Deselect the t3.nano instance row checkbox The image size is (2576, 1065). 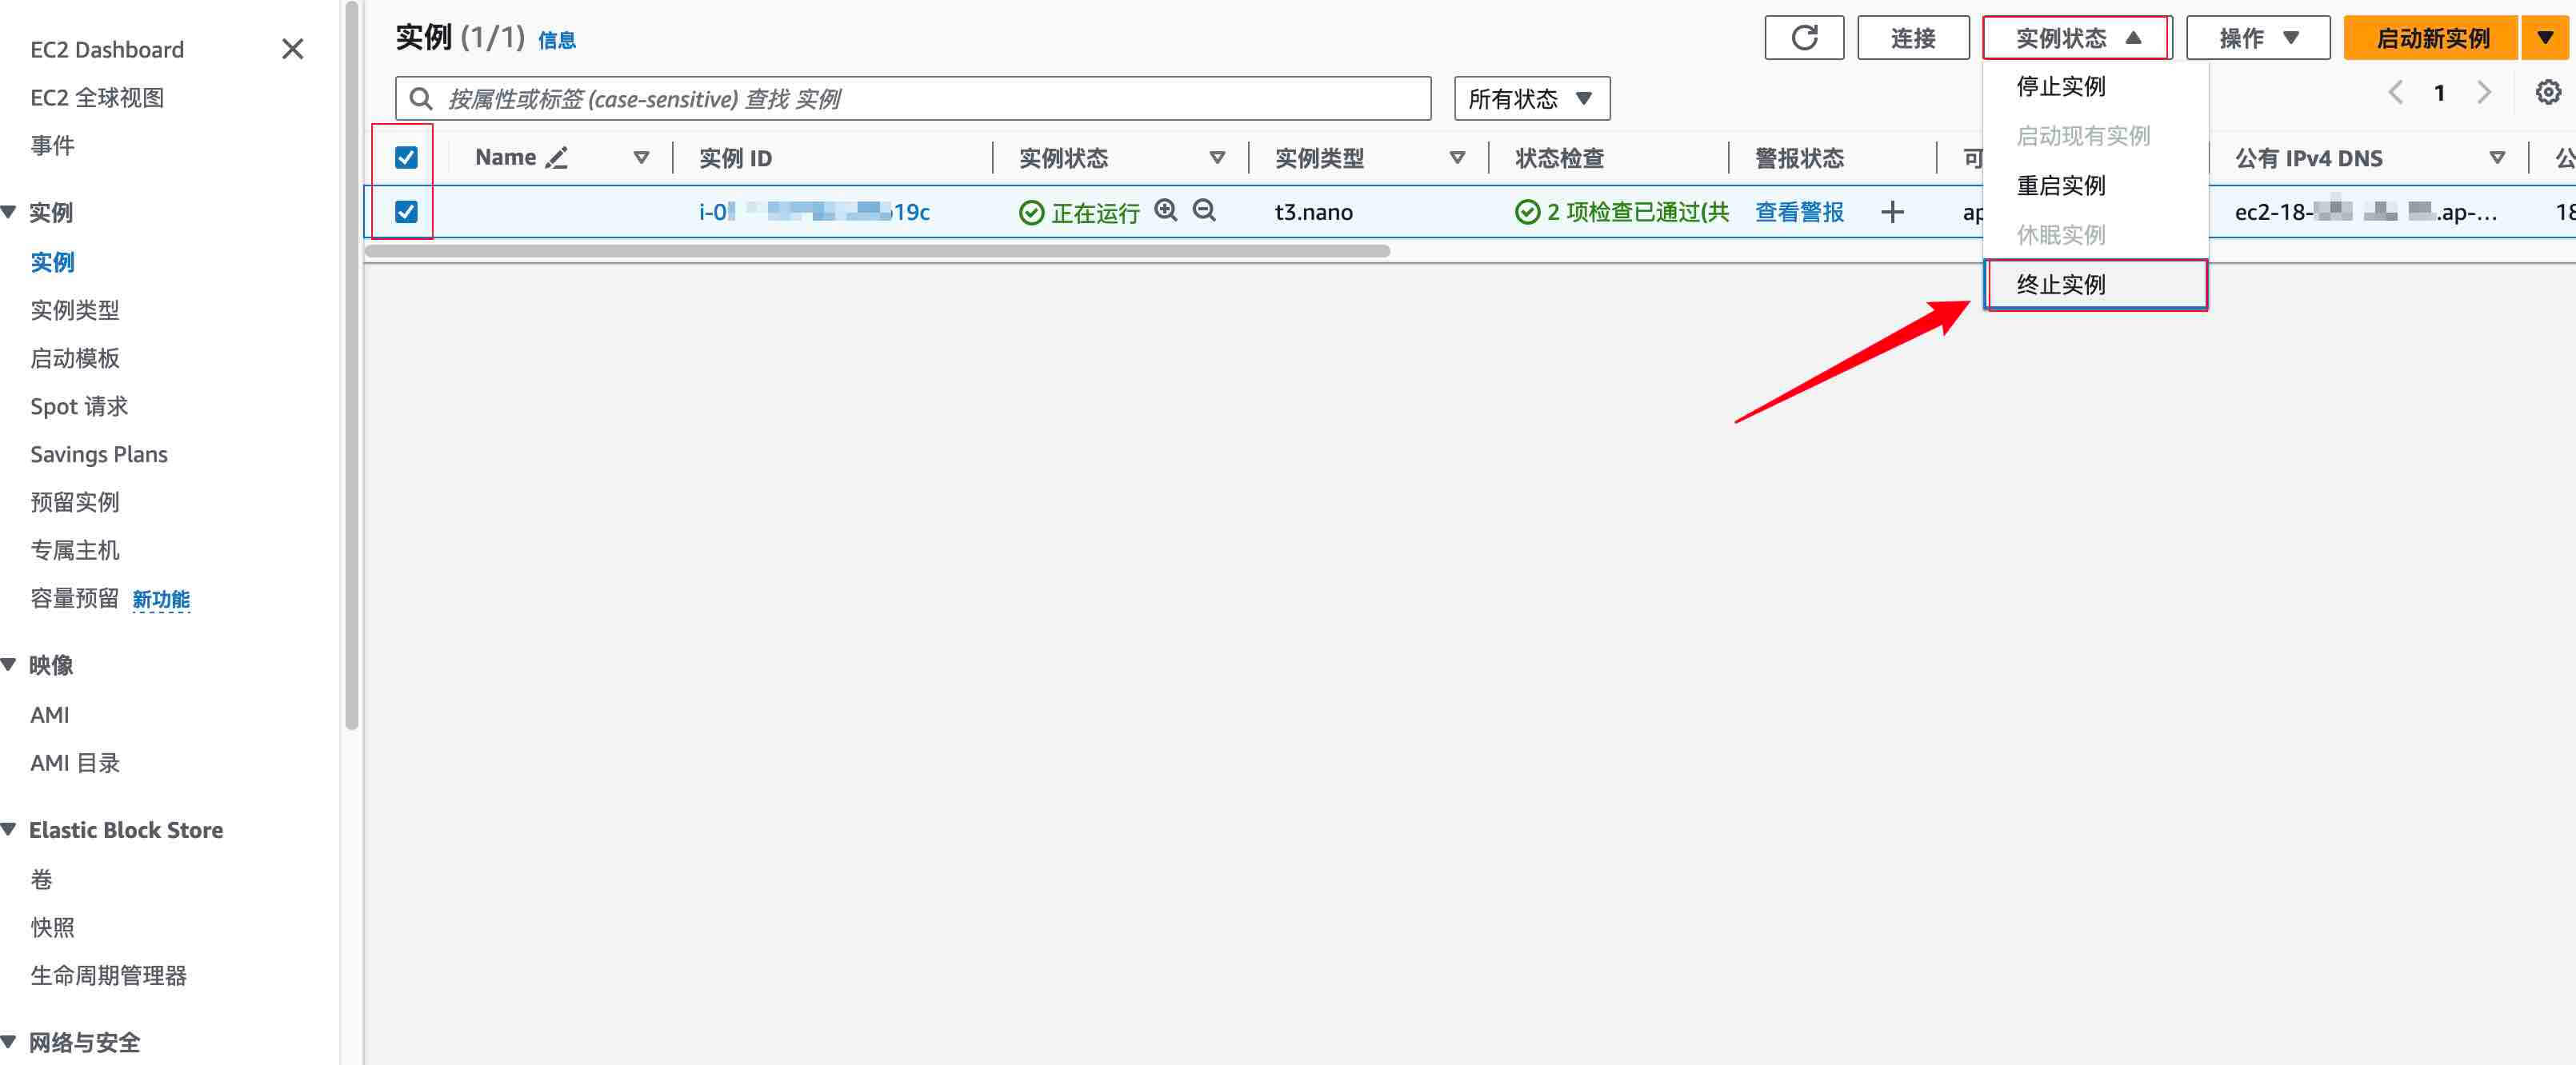tap(406, 212)
